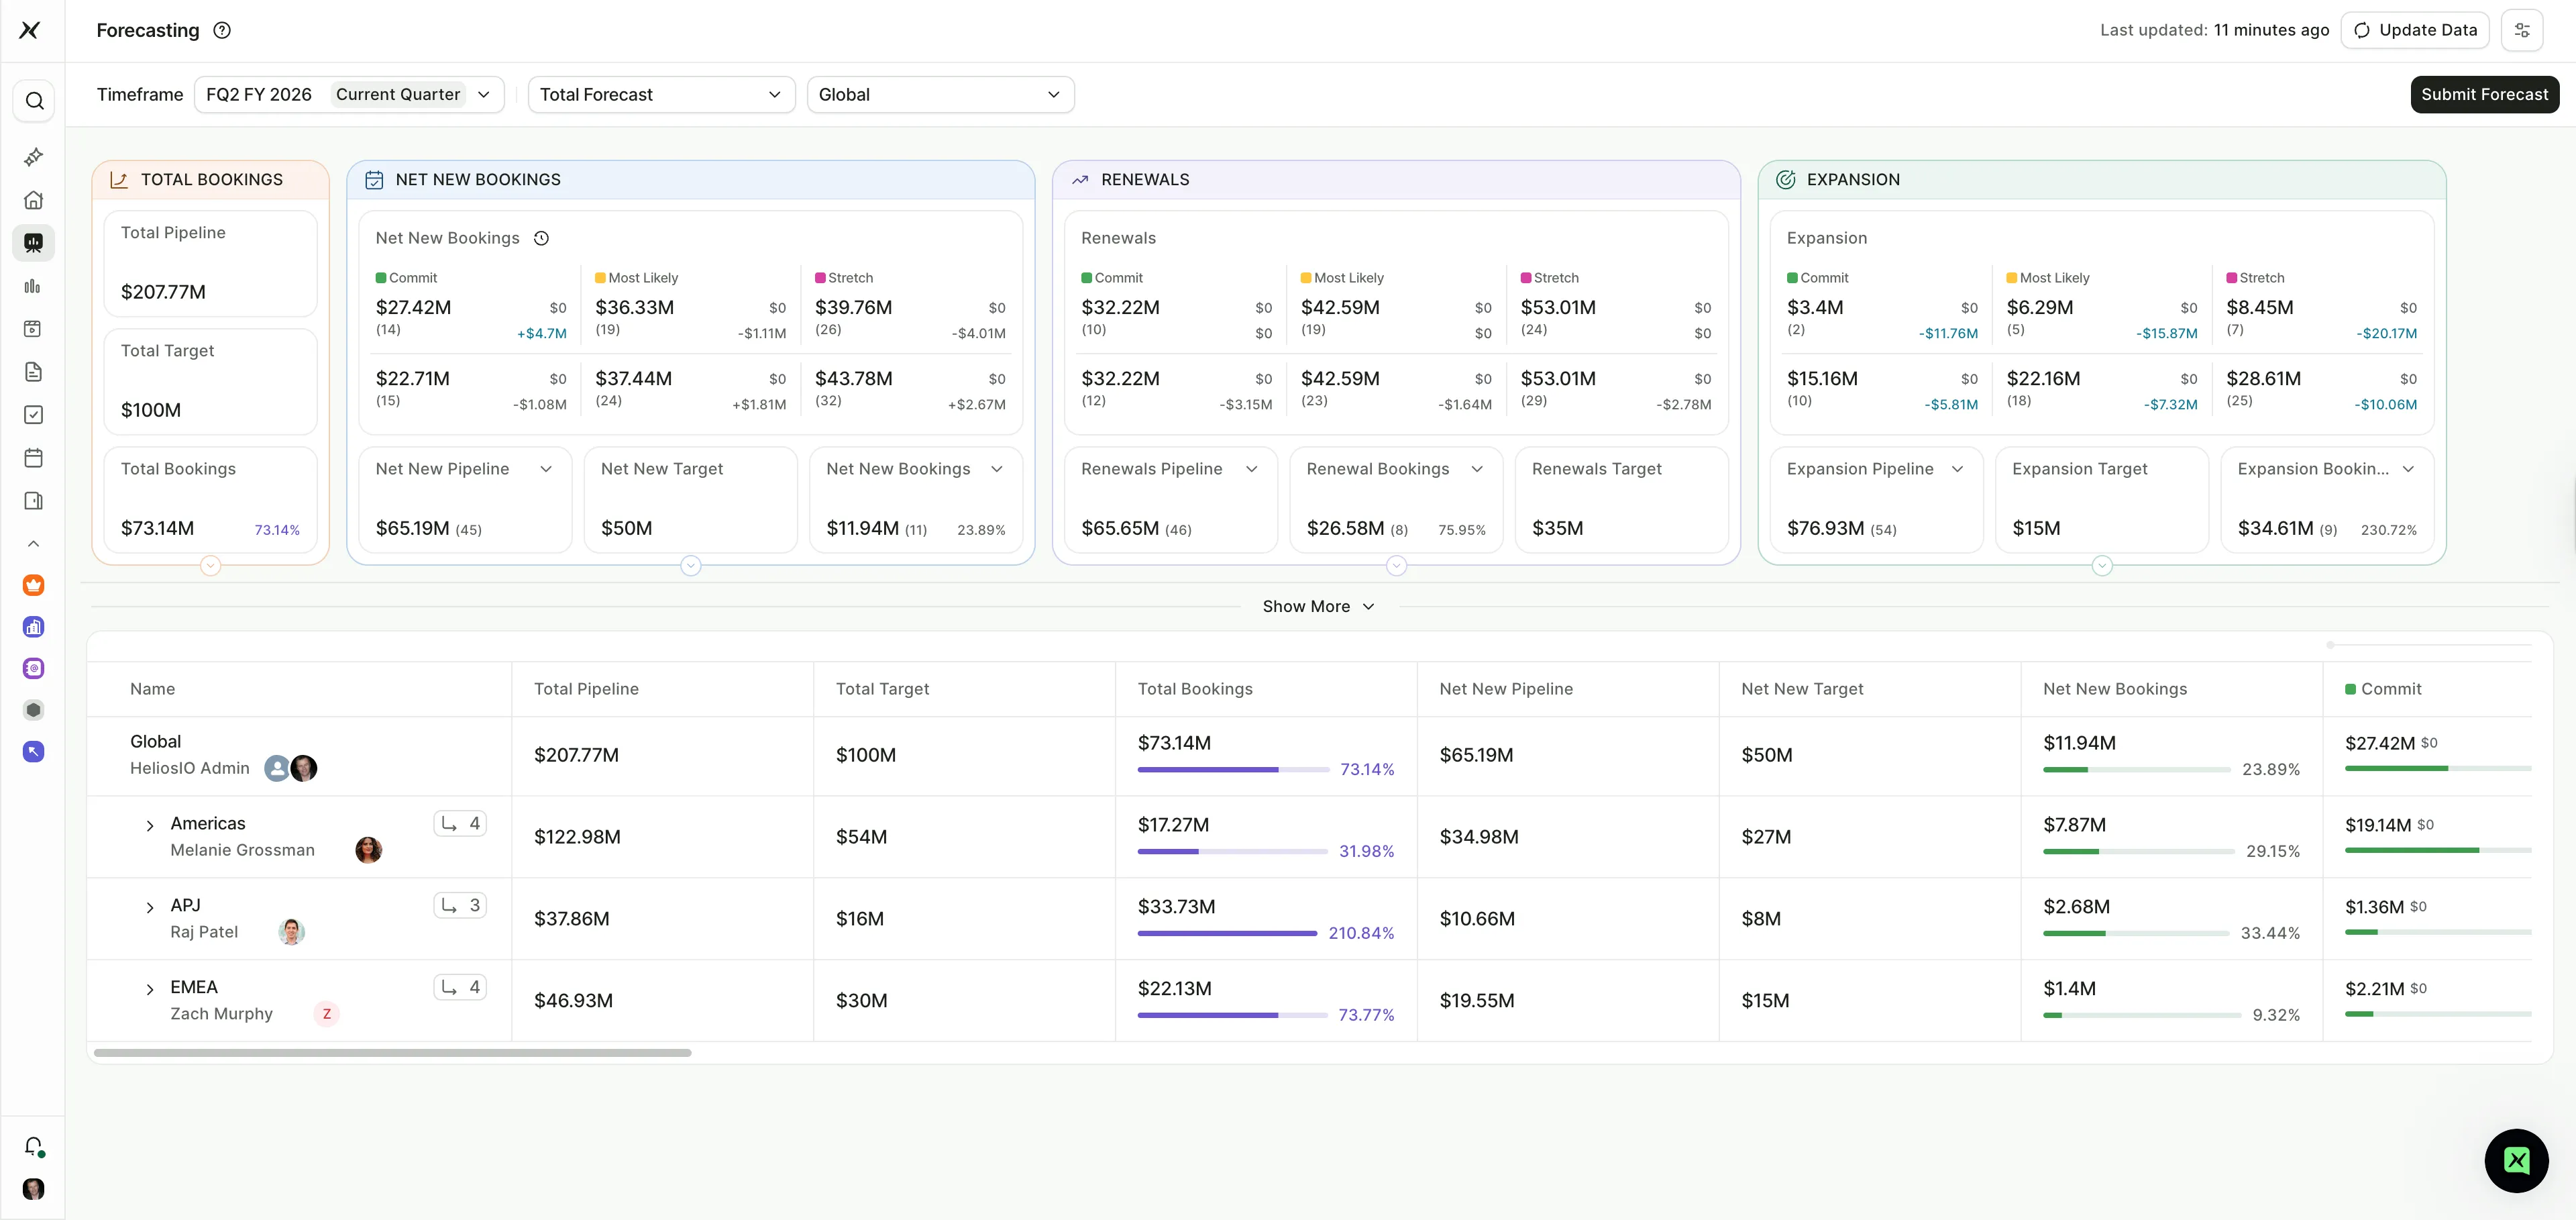Open the document page icon in sidebar
This screenshot has width=2576, height=1220.
tap(34, 372)
